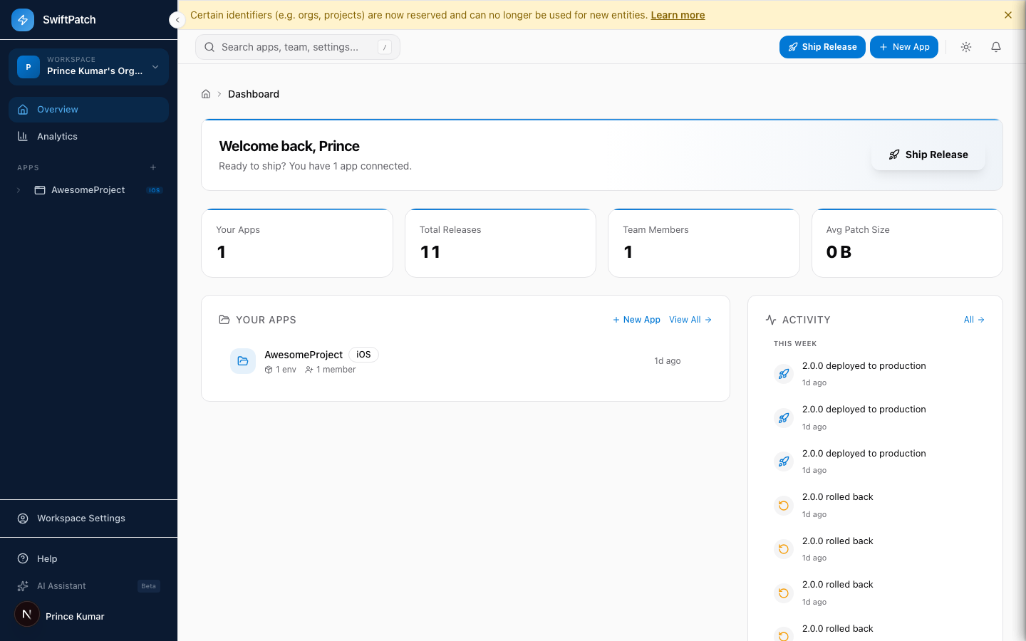Open the notifications bell

995,46
